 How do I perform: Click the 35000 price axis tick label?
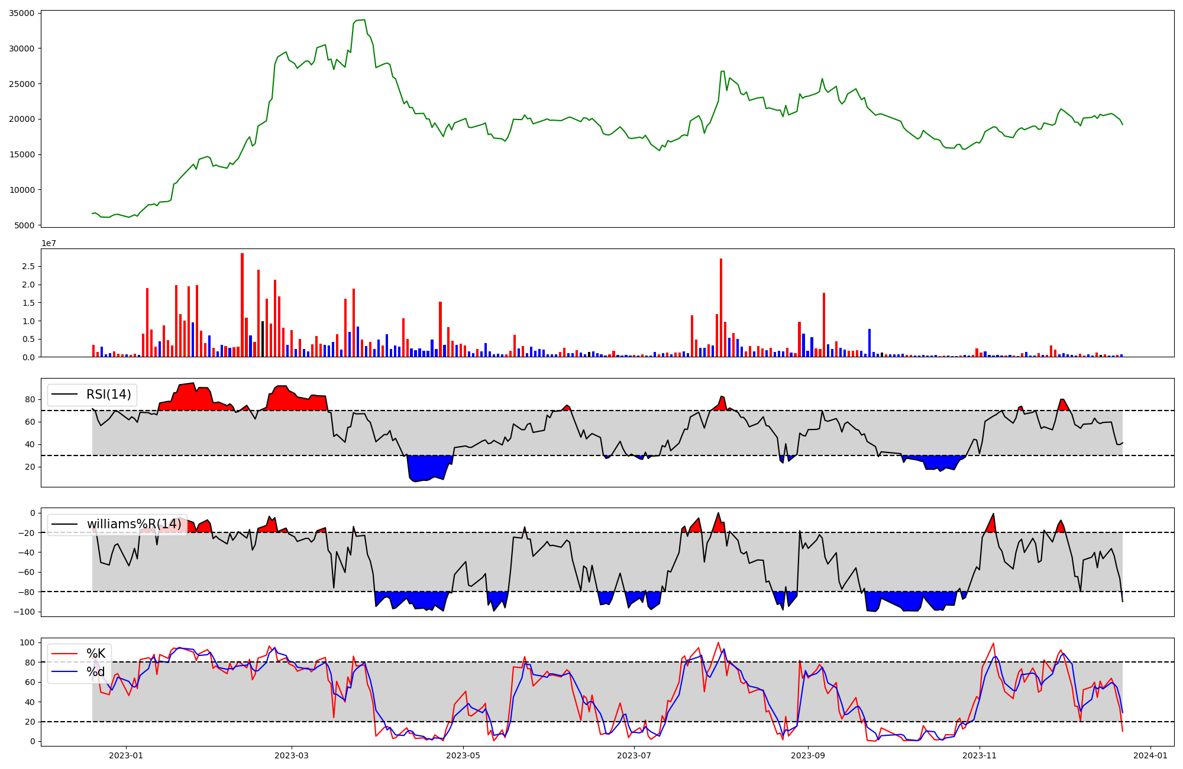pos(22,13)
